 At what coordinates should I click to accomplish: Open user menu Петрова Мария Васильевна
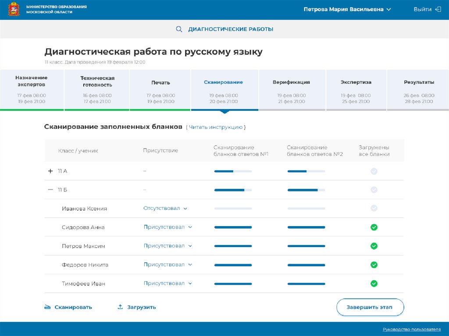coord(347,9)
